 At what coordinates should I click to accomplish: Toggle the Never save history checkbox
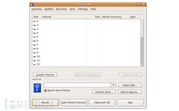[x=45, y=91]
